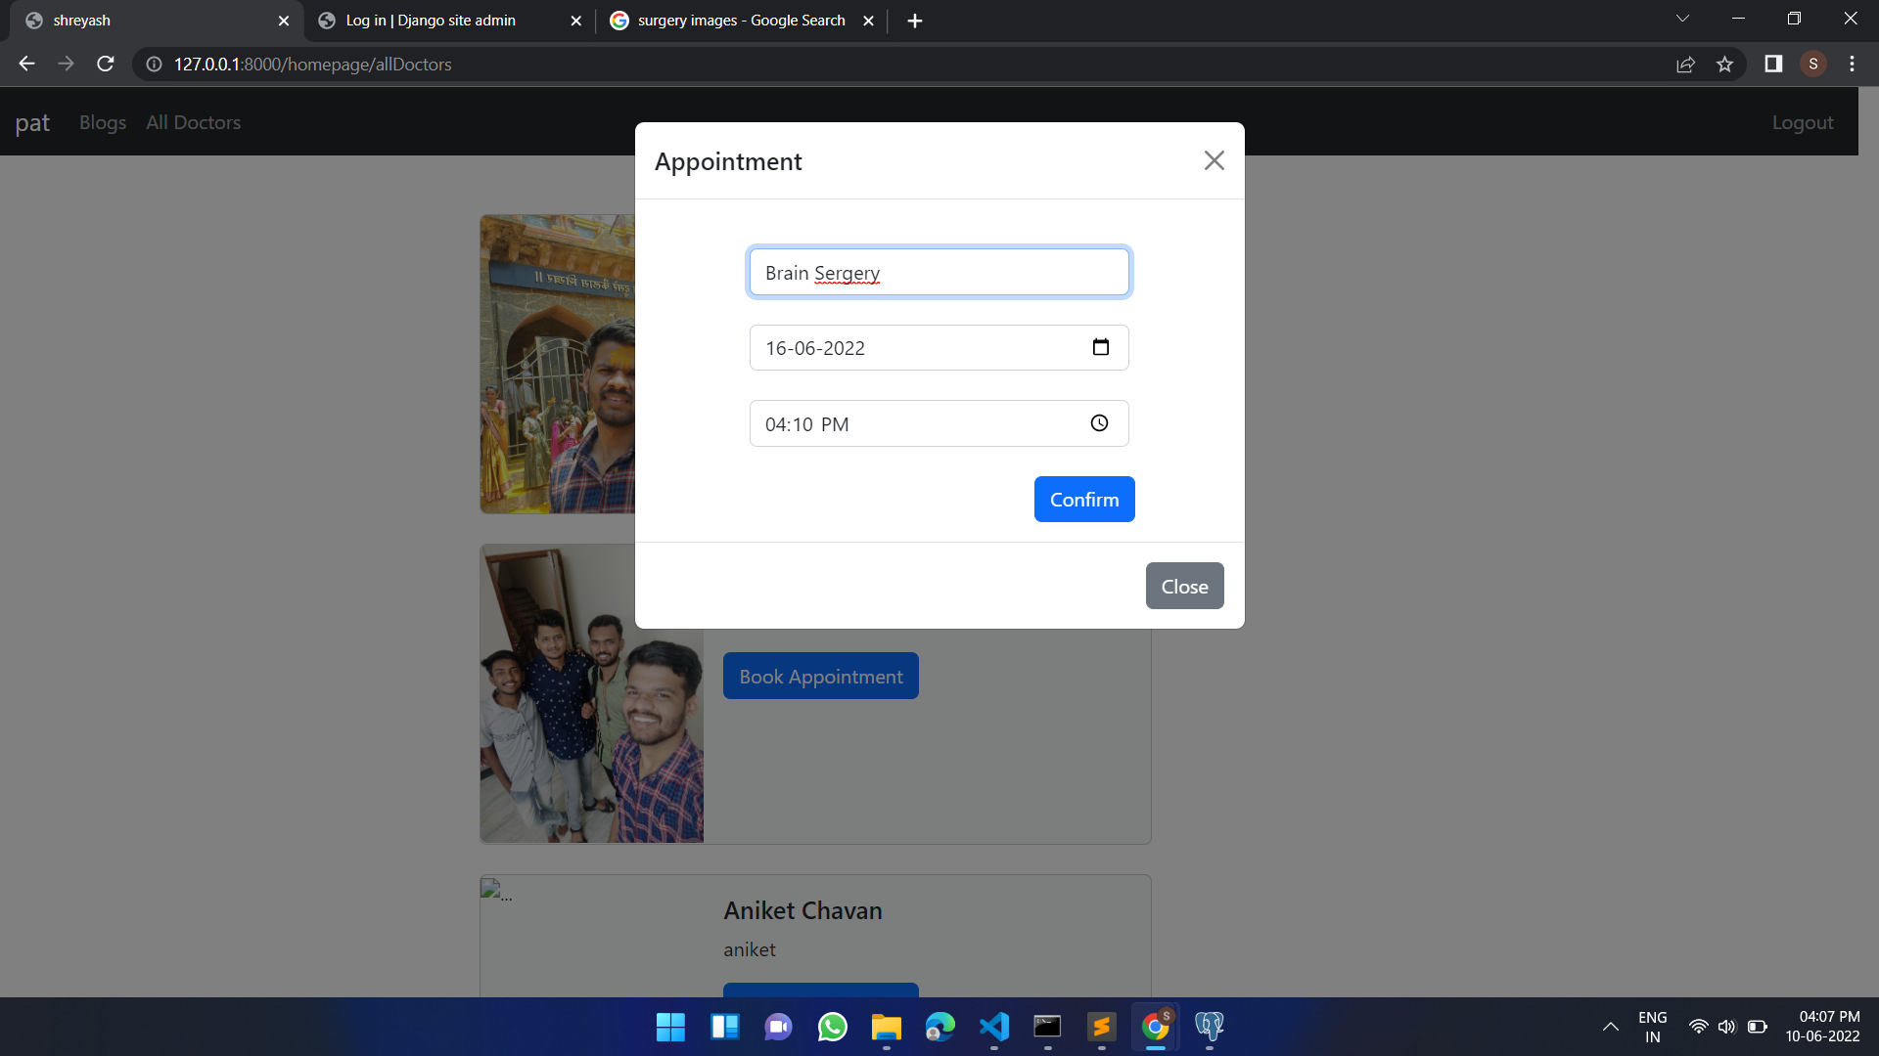Viewport: 1879px width, 1056px height.
Task: Open the browser side panel
Action: (1772, 64)
